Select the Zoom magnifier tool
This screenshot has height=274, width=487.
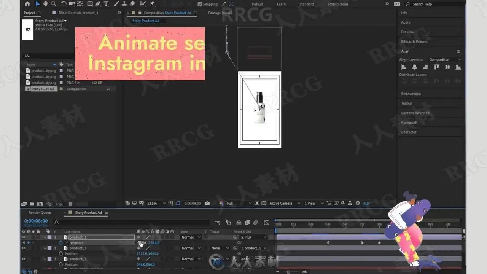53,4
